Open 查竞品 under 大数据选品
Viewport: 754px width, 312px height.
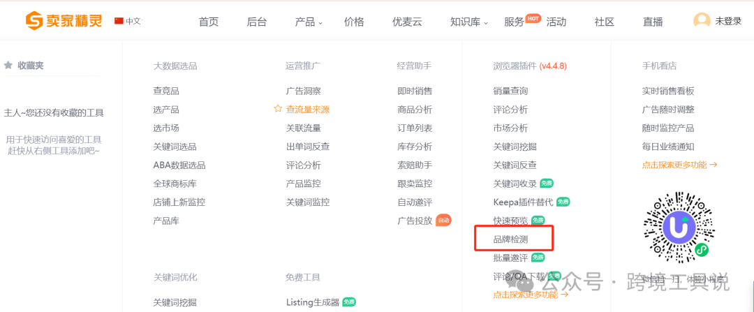pyautogui.click(x=166, y=91)
